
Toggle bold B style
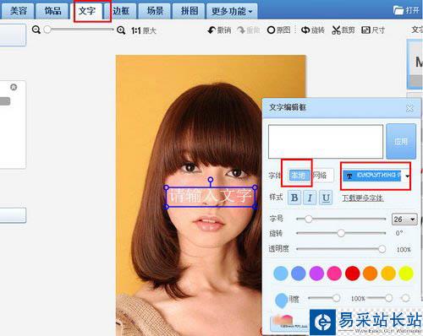[x=294, y=198]
